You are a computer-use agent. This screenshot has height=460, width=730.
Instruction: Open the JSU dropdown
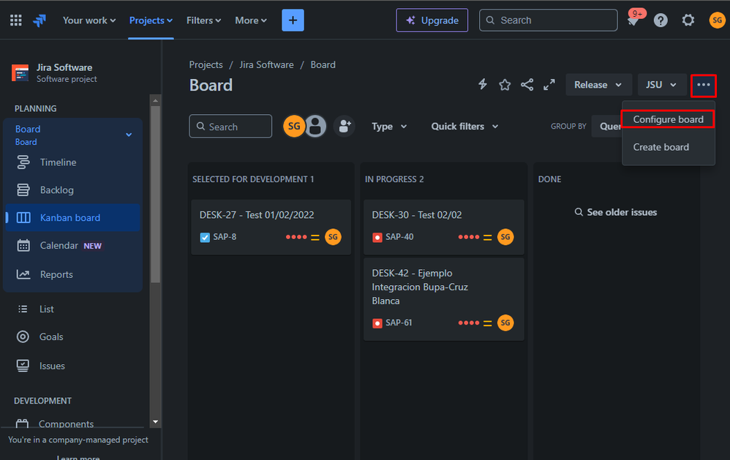(661, 85)
